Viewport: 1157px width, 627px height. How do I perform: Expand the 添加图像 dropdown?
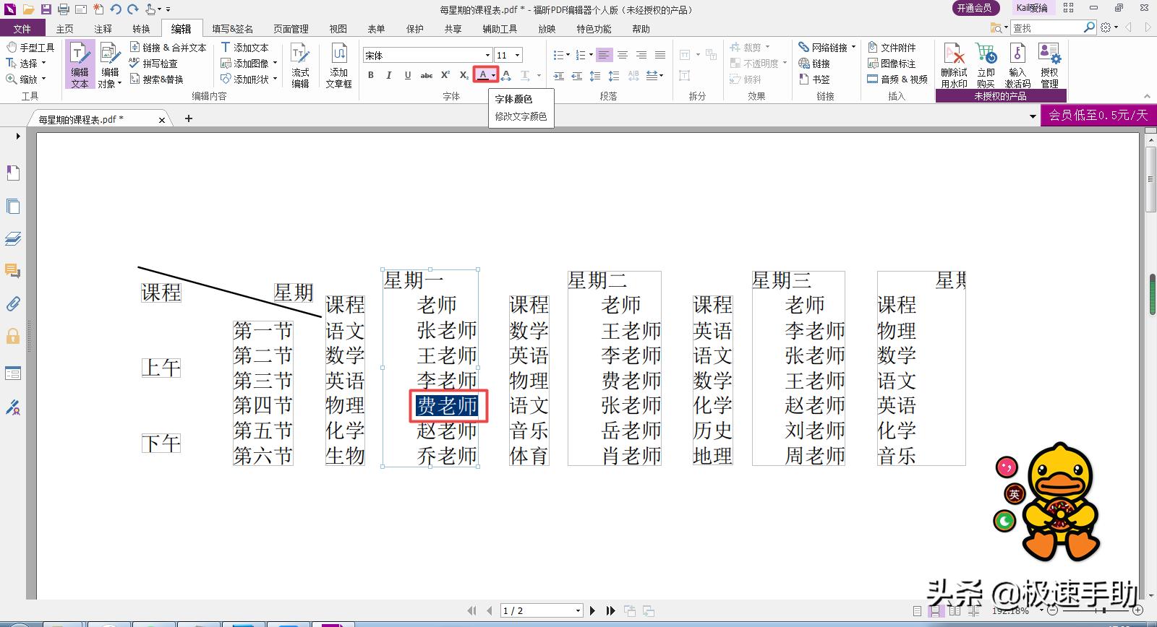(276, 63)
